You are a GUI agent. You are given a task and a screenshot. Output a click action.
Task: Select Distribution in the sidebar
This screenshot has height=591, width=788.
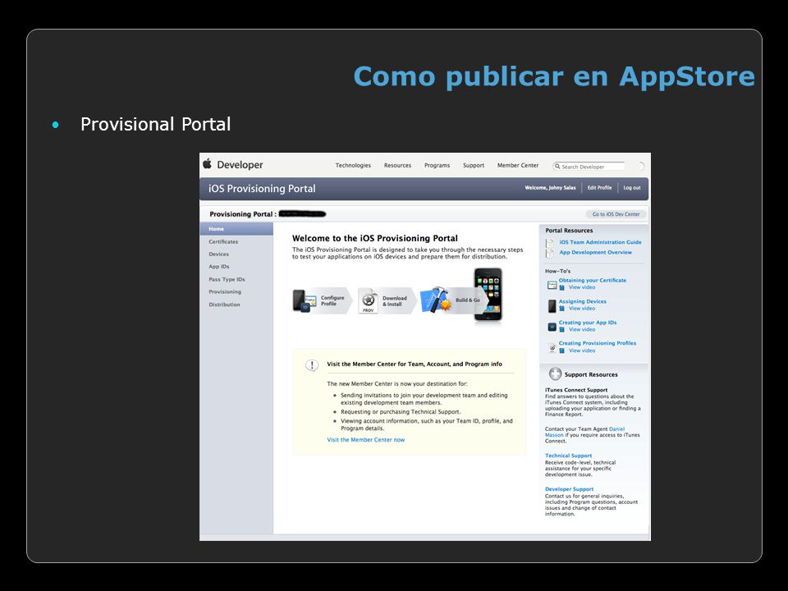(225, 305)
